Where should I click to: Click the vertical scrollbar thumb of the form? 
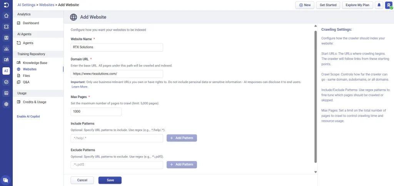[x=316, y=96]
